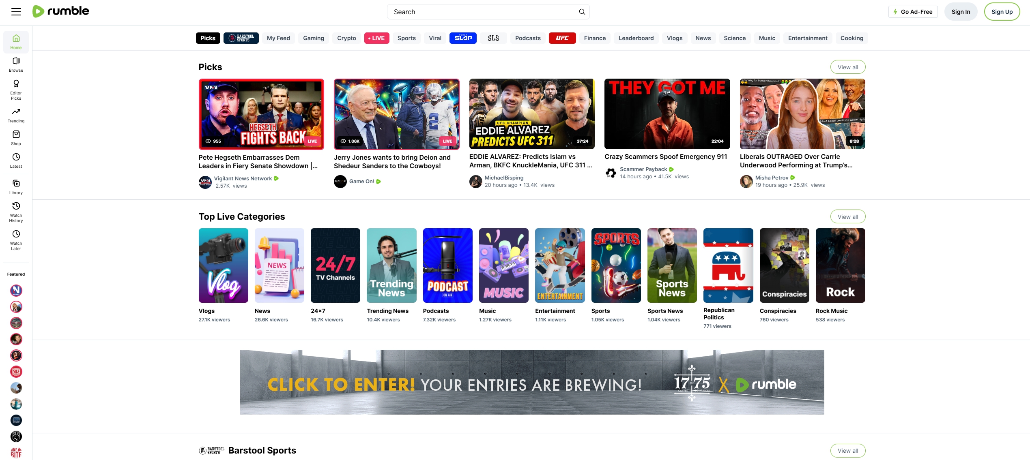Screen dimensions: 1030x460
Task: Open Editor Picks in sidebar
Action: (16, 90)
